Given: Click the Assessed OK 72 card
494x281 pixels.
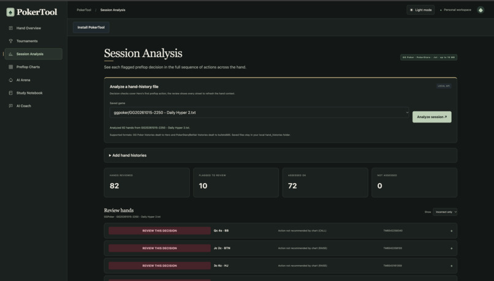Looking at the screenshot, I should tap(325, 182).
